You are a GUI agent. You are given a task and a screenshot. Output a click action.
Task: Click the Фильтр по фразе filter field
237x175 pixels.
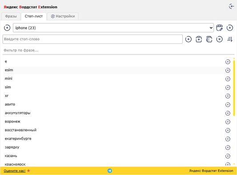tap(118, 51)
